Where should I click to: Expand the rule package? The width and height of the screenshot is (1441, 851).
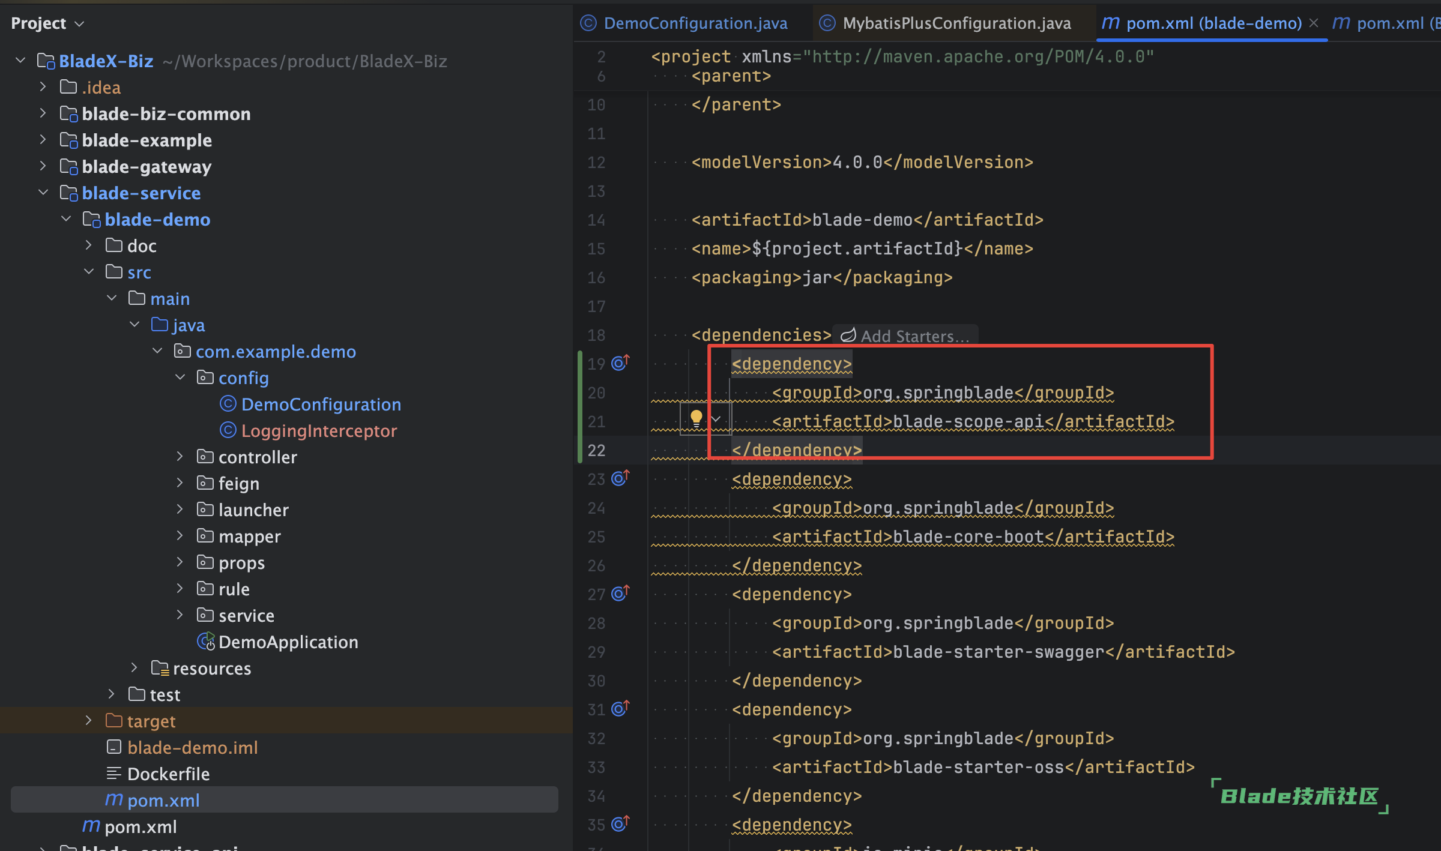click(x=180, y=589)
